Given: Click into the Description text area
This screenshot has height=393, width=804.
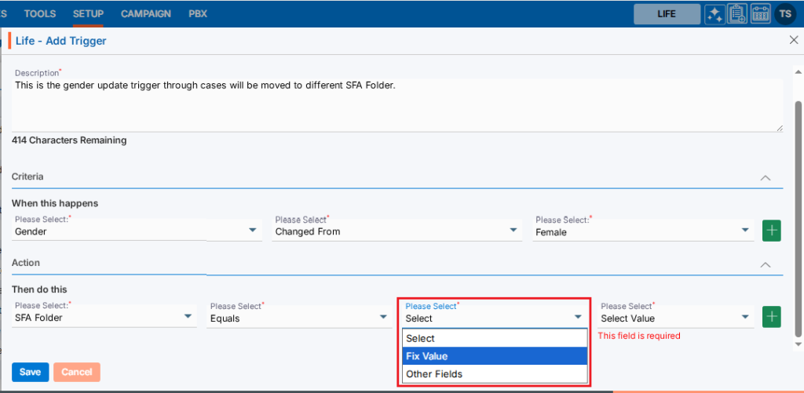Looking at the screenshot, I should pyautogui.click(x=397, y=106).
